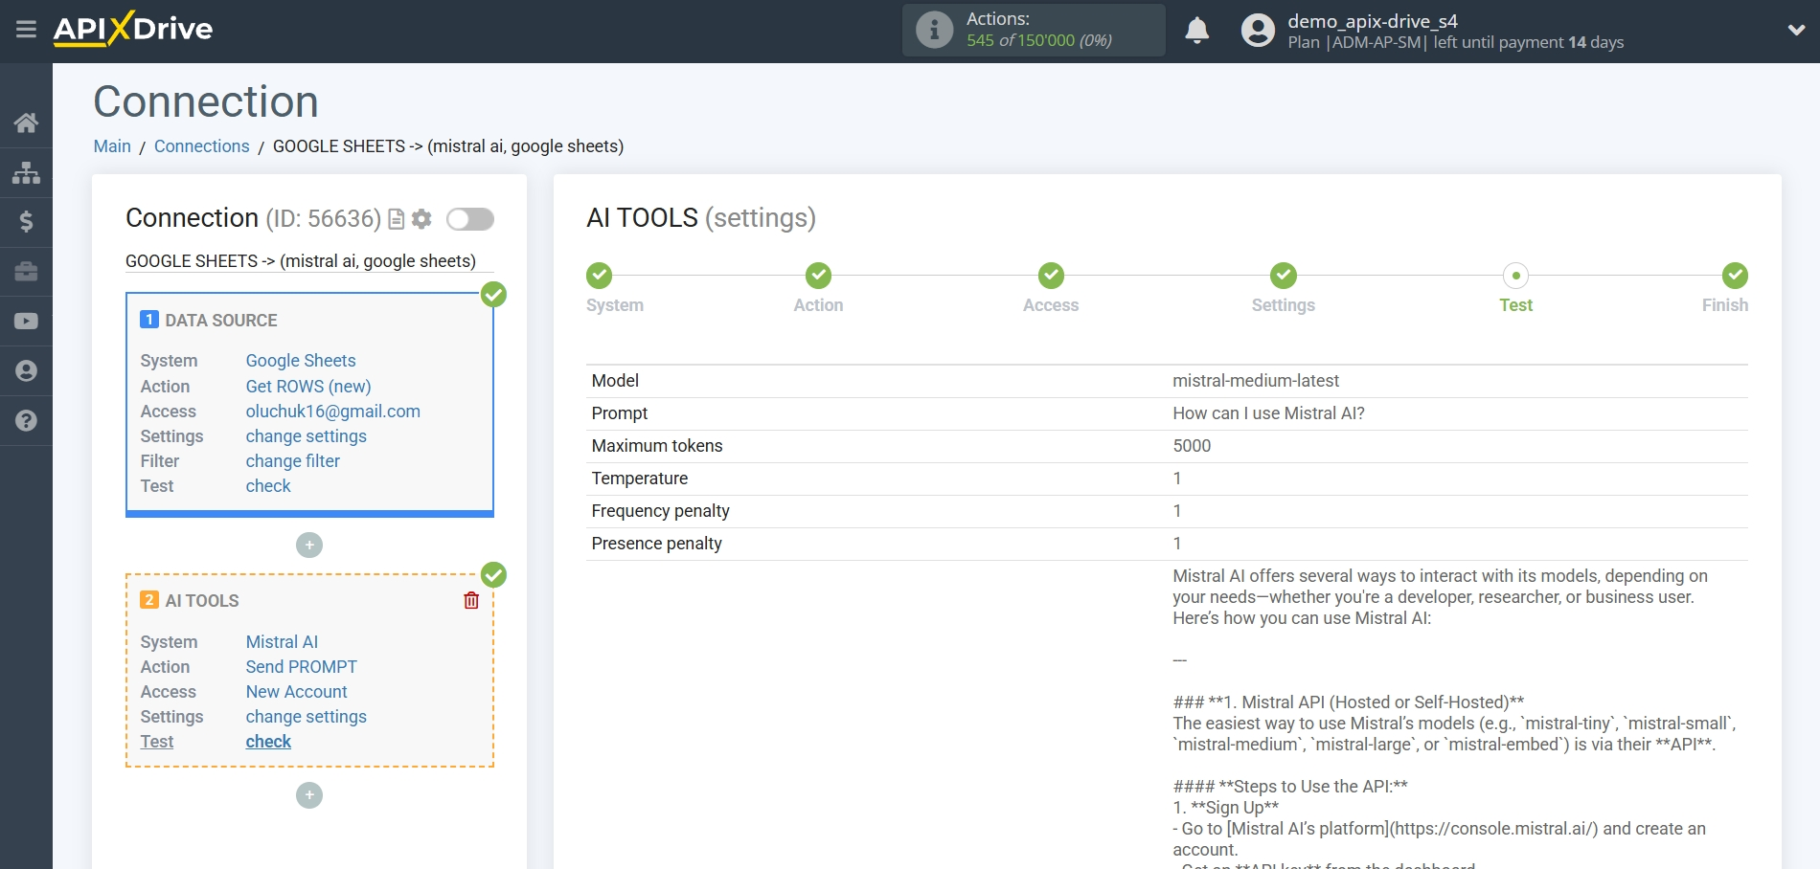1820x869 pixels.
Task: Click the document icon beside the connection ID
Action: (397, 219)
